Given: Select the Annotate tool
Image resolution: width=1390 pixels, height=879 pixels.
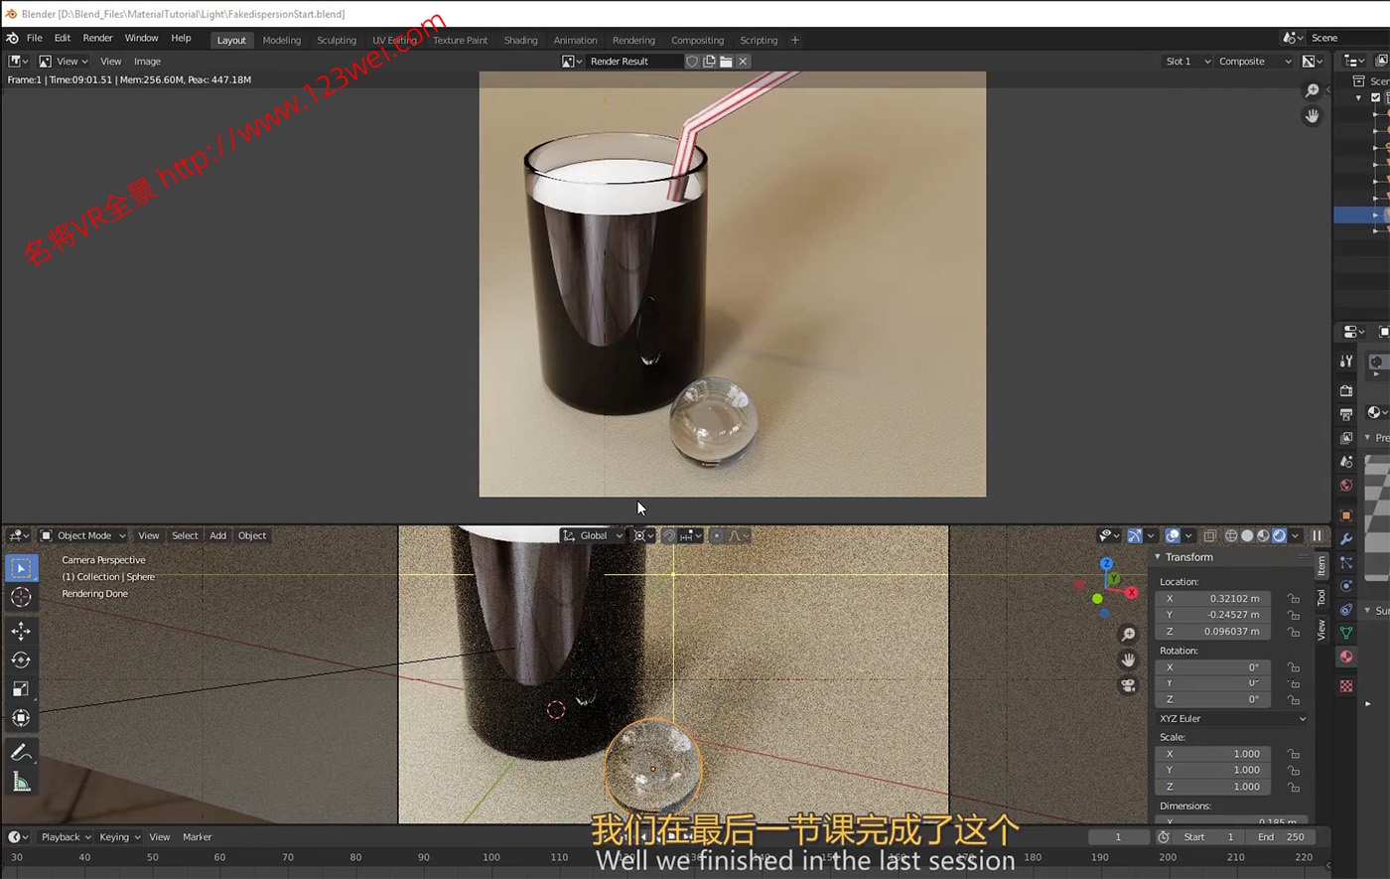Looking at the screenshot, I should (x=21, y=752).
